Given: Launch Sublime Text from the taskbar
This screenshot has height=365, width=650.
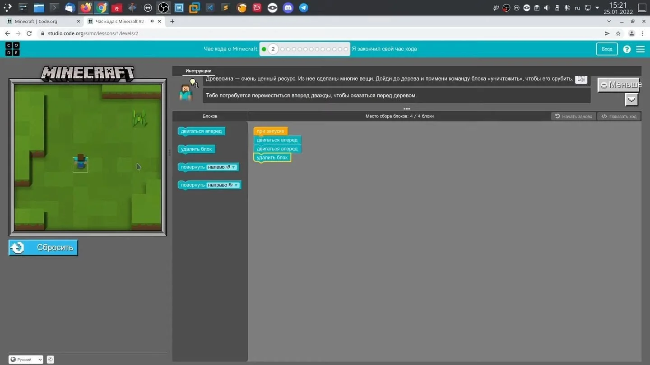Looking at the screenshot, I should point(226,8).
